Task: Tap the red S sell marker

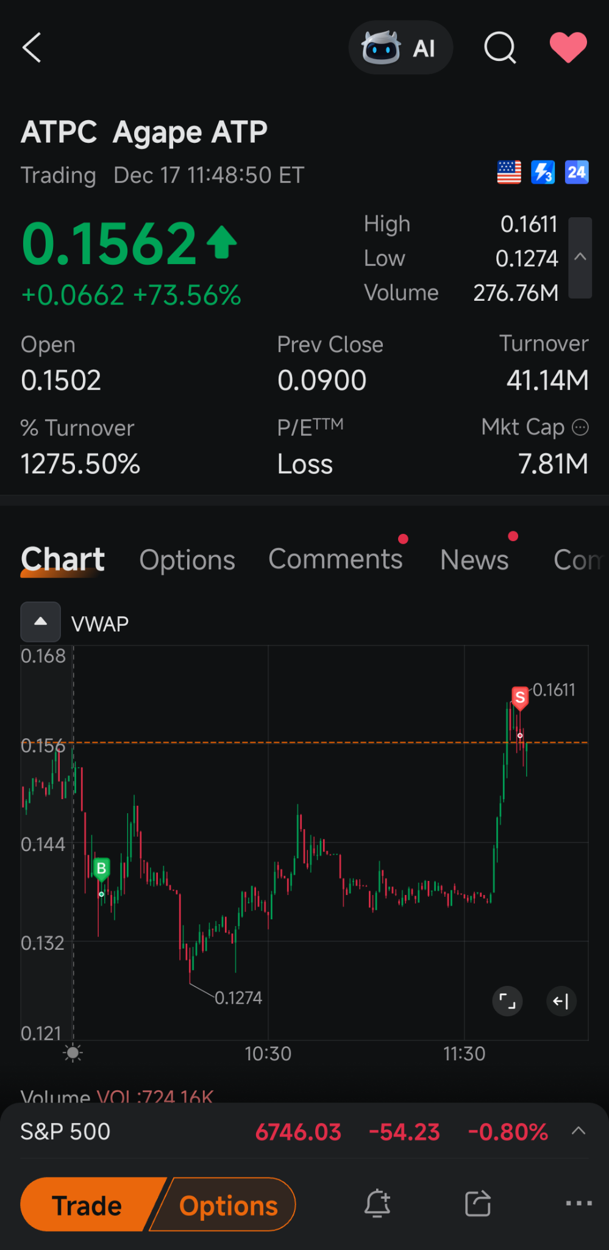Action: [x=520, y=698]
